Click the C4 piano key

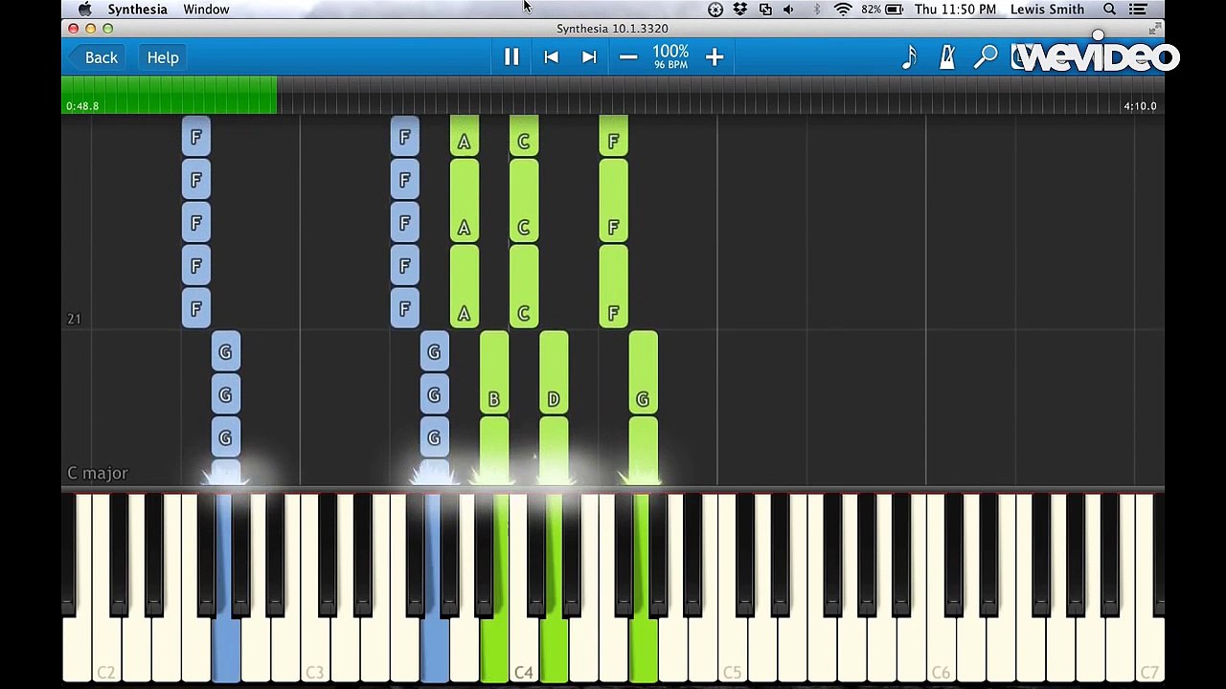pos(523,651)
